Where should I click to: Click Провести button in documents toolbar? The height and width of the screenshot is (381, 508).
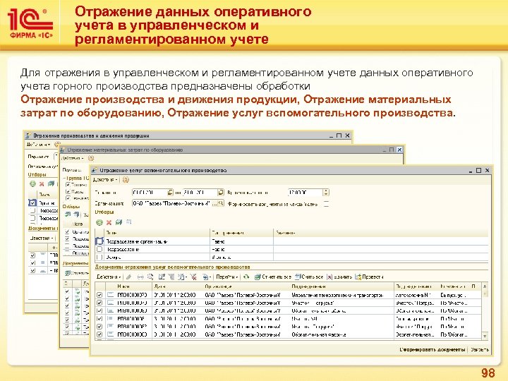(x=369, y=277)
